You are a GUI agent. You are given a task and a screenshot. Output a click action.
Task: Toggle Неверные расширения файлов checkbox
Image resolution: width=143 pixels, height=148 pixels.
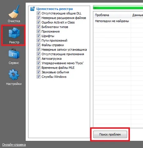click(x=39, y=18)
